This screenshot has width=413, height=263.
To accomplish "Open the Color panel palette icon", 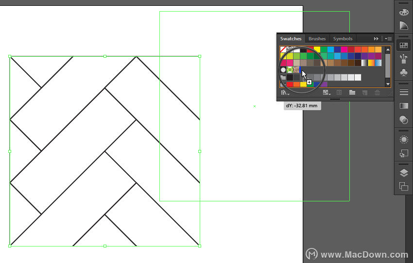I will click(x=403, y=12).
